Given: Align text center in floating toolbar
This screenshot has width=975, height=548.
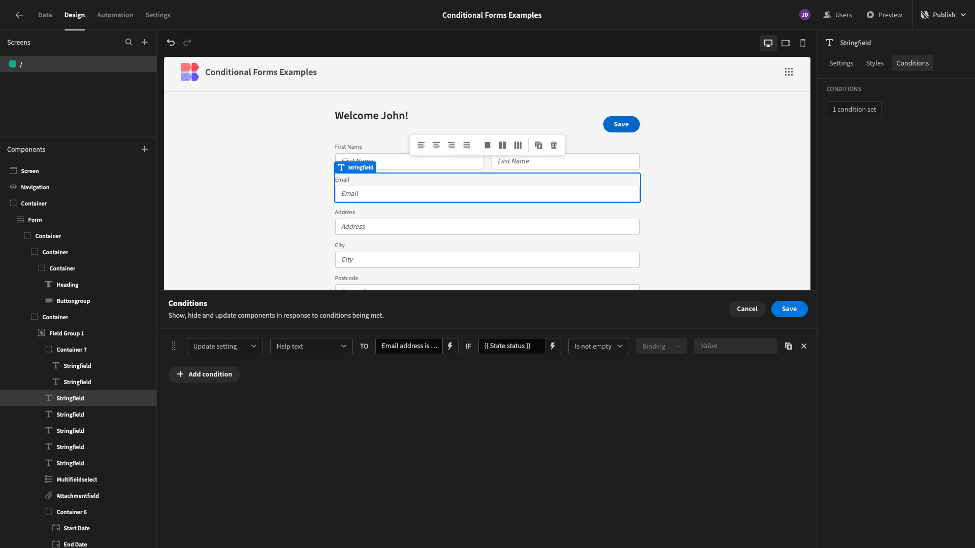Looking at the screenshot, I should tap(436, 145).
